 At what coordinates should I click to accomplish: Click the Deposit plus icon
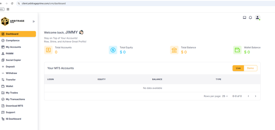[x=3, y=67]
